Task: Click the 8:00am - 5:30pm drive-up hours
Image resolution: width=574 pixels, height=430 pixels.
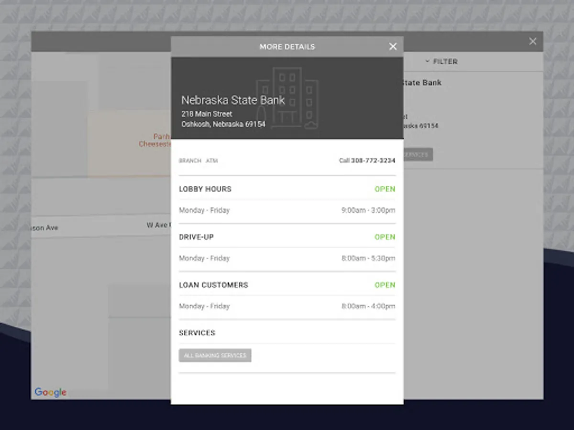Action: (368, 258)
